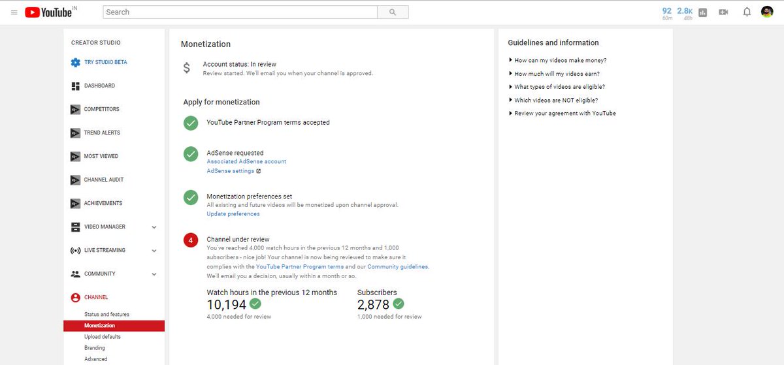Viewport: 784px width, 365px height.
Task: Open the Associated AdSense account link
Action: pyautogui.click(x=246, y=161)
